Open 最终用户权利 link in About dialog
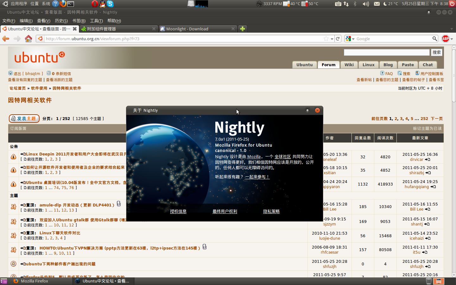 point(225,211)
